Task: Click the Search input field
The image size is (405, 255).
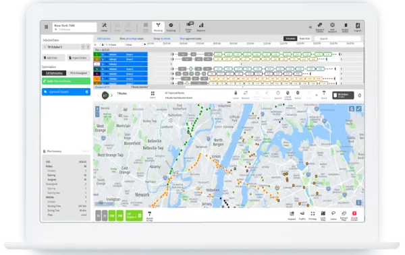Action: [x=338, y=38]
